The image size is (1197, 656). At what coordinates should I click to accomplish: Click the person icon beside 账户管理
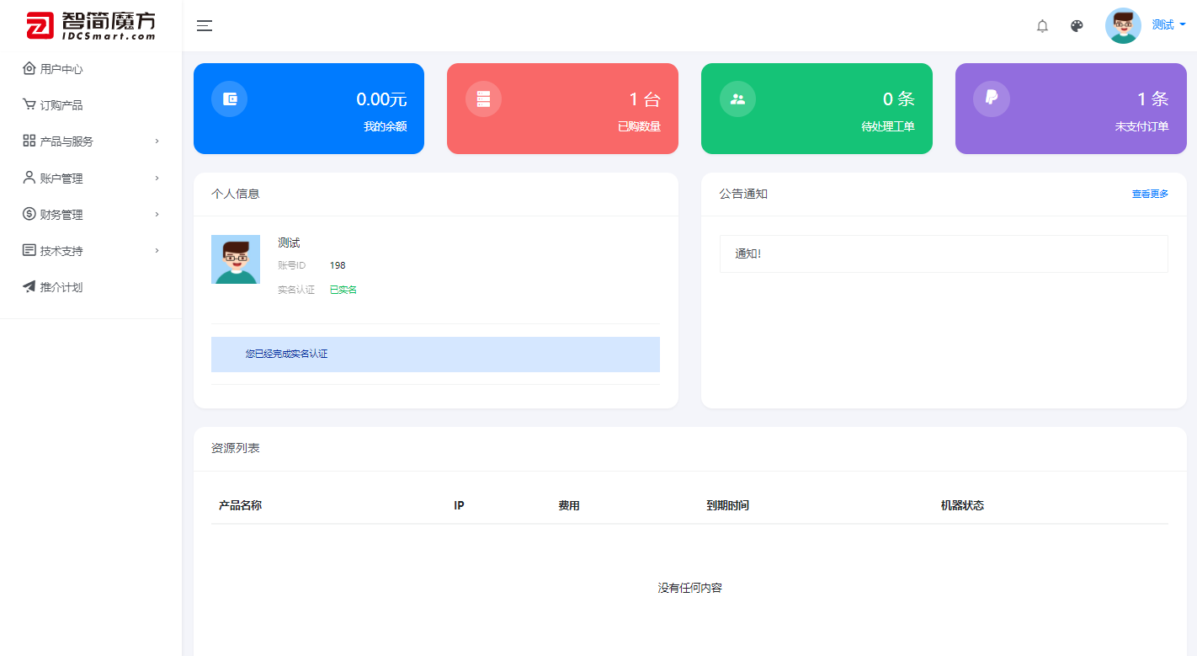tap(29, 177)
